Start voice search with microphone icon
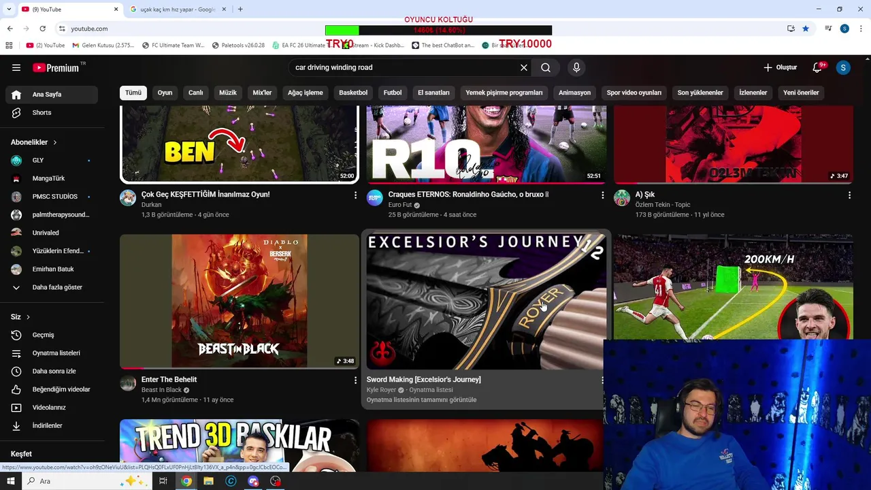Screen dimensions: 871x490 pos(576,67)
